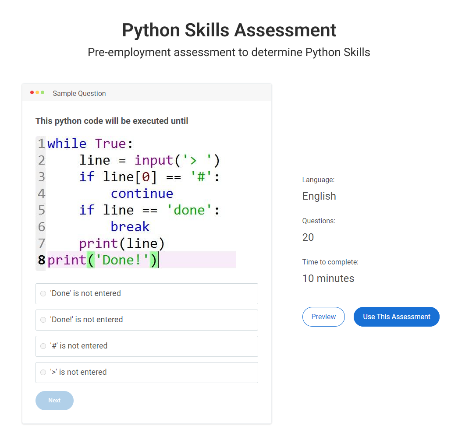Choose the "'Done!' is not entered" answer
Image resolution: width=458 pixels, height=433 pixels.
43,320
